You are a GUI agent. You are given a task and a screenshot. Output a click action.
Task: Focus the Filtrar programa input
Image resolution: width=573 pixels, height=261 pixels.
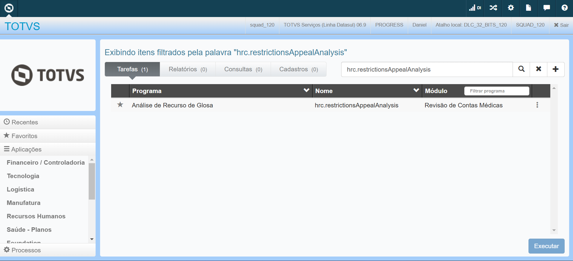497,91
